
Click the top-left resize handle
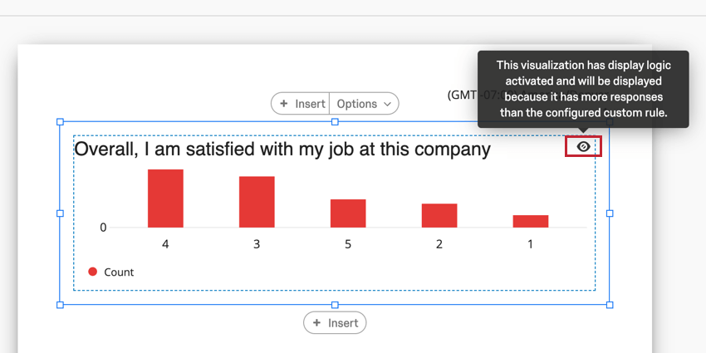(60, 122)
